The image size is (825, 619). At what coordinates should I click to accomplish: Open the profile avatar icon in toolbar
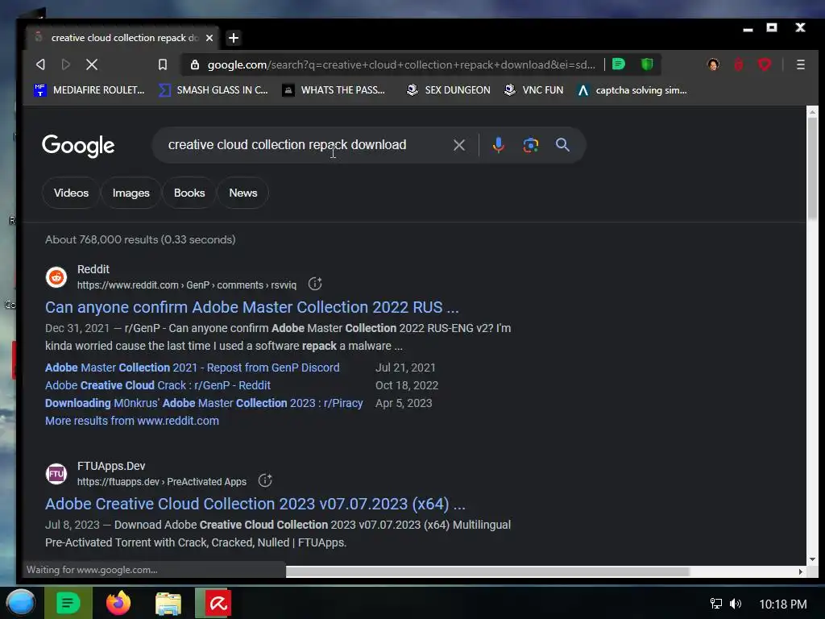713,64
